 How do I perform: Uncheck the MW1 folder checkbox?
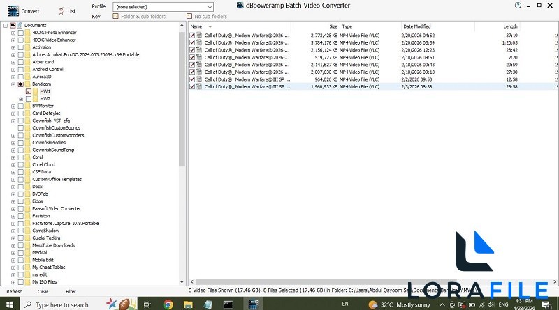click(x=29, y=91)
